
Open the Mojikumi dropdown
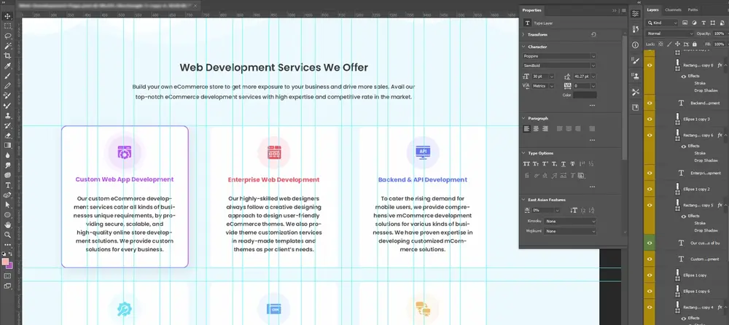pyautogui.click(x=571, y=231)
